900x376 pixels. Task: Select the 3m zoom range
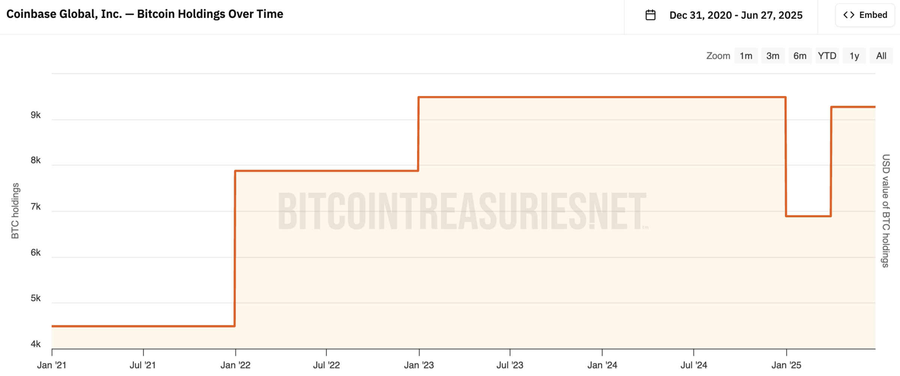pyautogui.click(x=773, y=56)
